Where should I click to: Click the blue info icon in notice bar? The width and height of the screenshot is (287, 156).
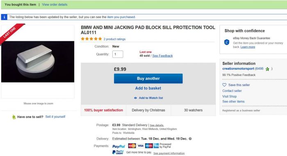[4, 17]
